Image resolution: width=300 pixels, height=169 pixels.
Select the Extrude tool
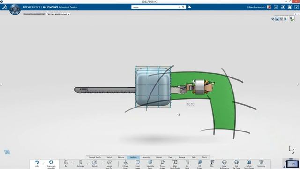95,163
